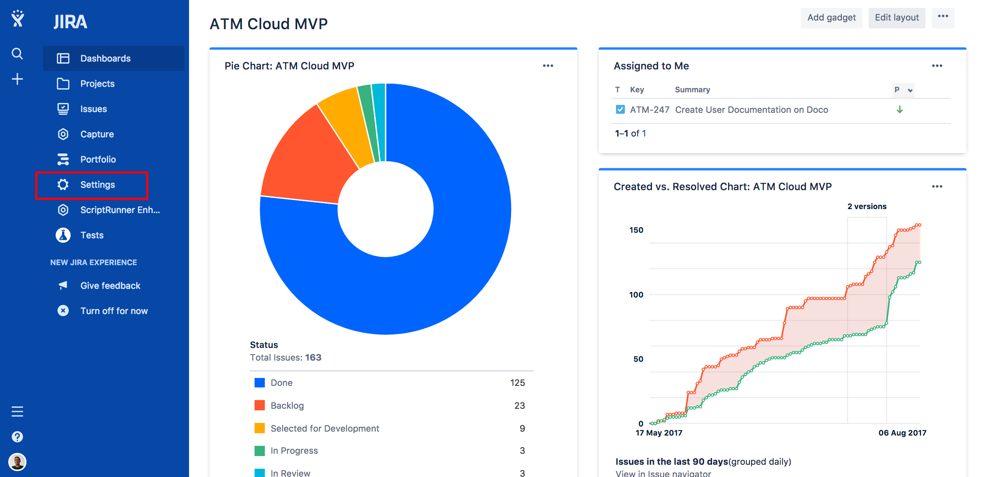Click the Projects folder icon
This screenshot has height=477, width=989.
[x=63, y=84]
